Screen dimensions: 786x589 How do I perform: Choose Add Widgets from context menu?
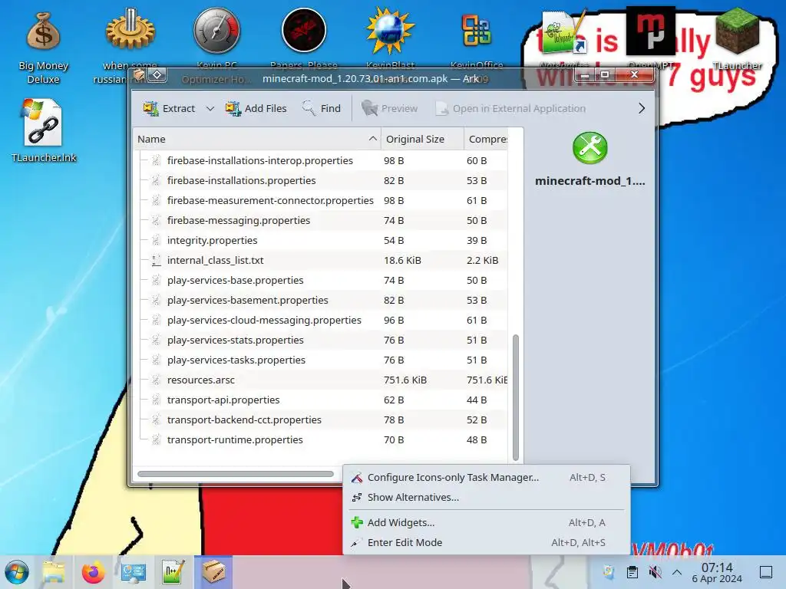pos(486,522)
